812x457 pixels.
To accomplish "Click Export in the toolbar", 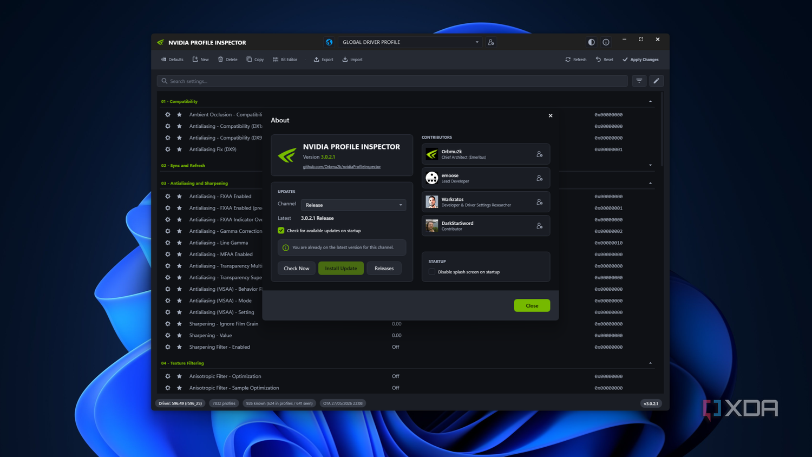I will click(323, 60).
